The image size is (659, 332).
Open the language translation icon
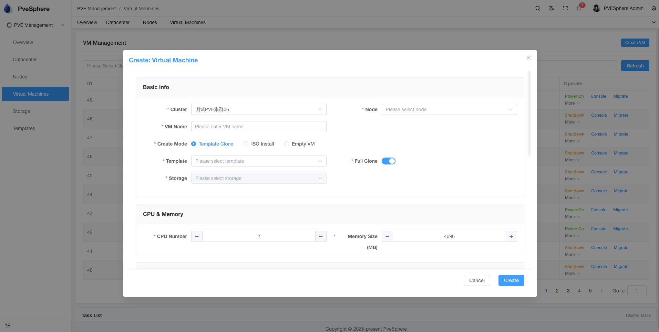(551, 8)
